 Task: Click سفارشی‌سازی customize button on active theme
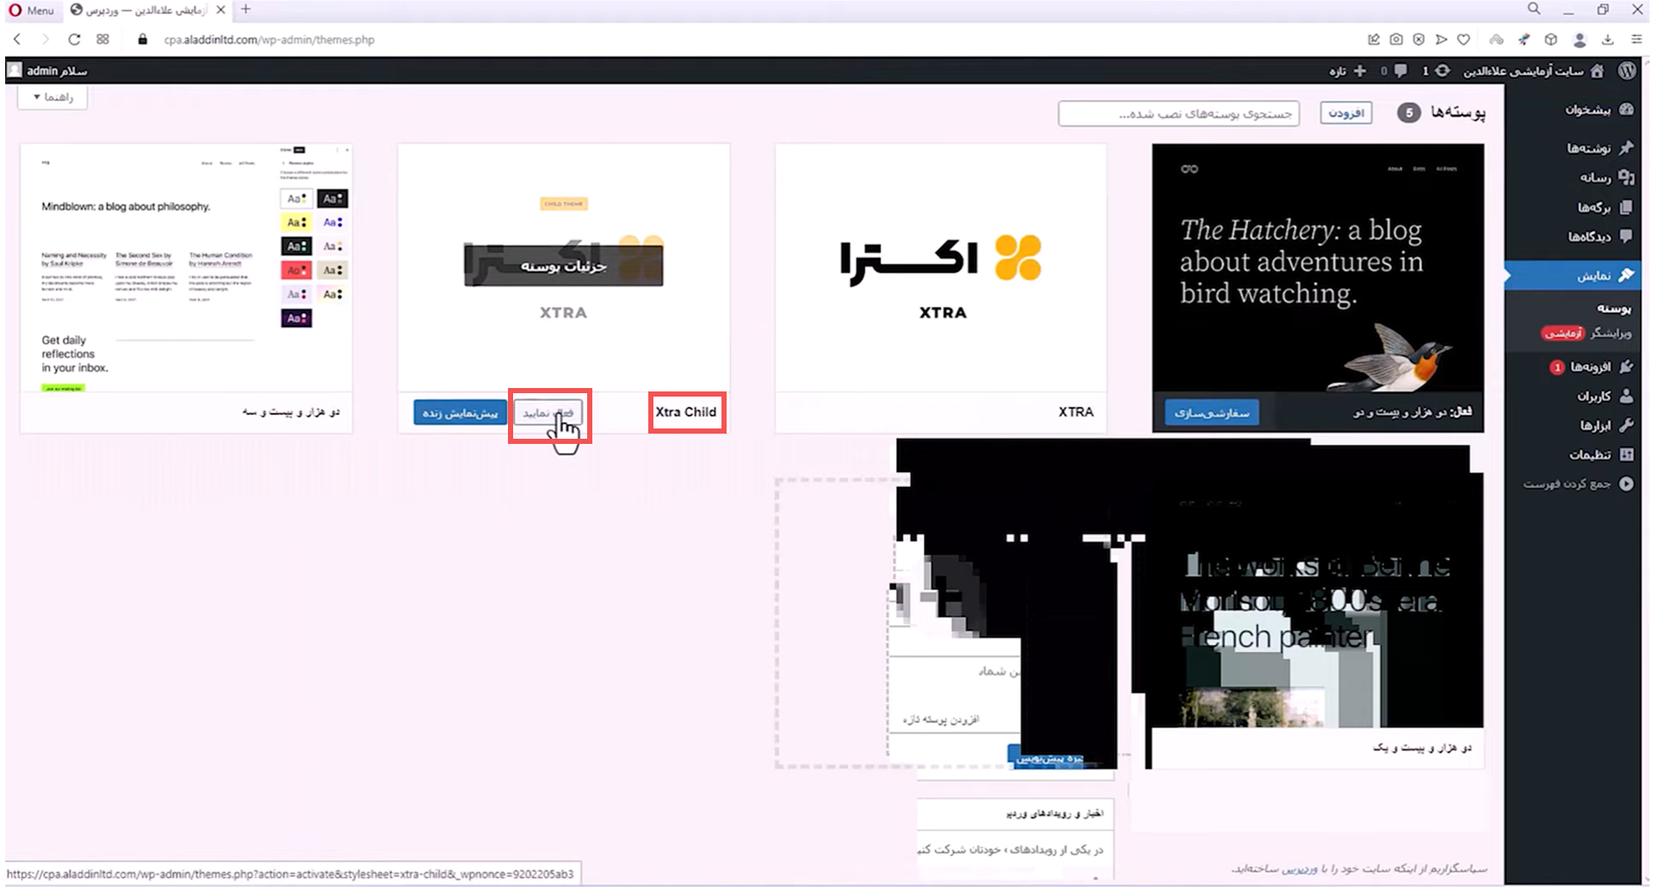click(x=1211, y=413)
